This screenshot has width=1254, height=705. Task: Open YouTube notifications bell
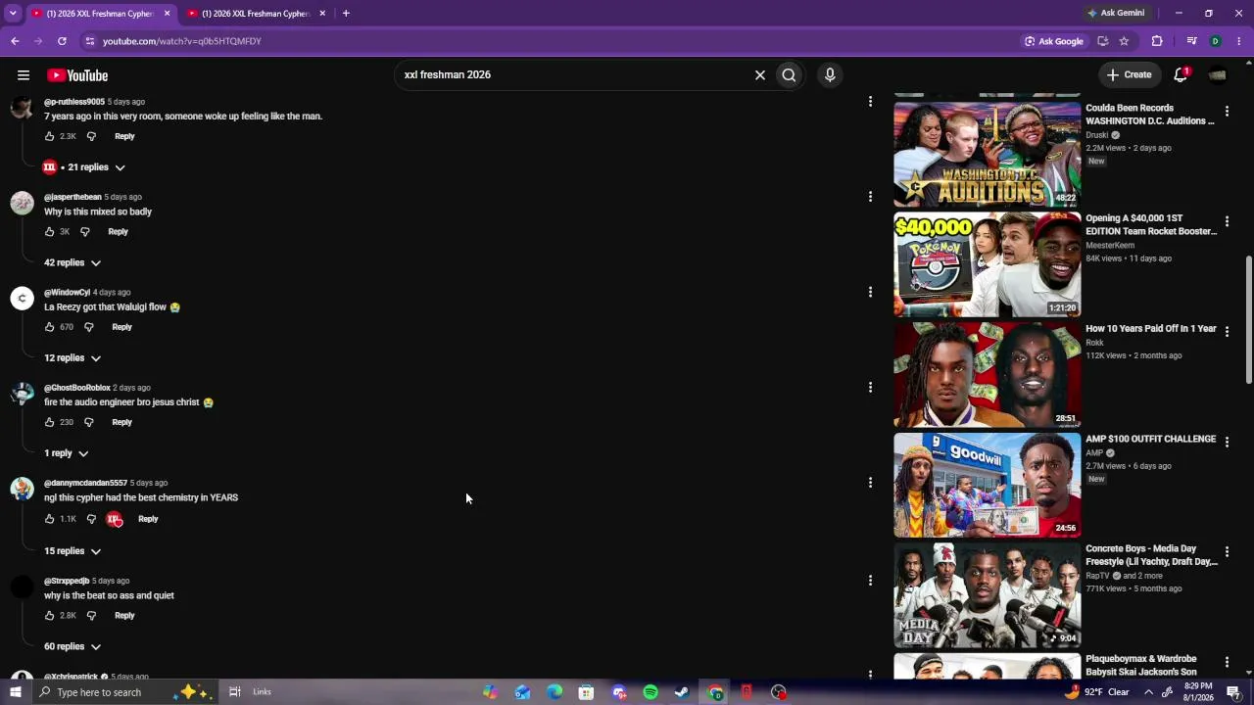pos(1181,74)
